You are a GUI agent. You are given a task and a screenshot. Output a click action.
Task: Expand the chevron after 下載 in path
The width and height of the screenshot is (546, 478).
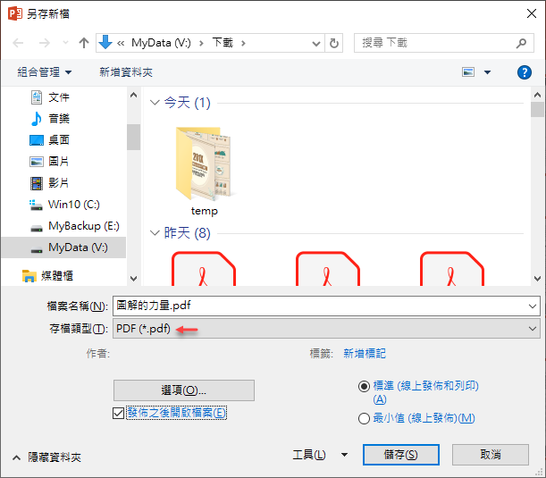pos(243,43)
